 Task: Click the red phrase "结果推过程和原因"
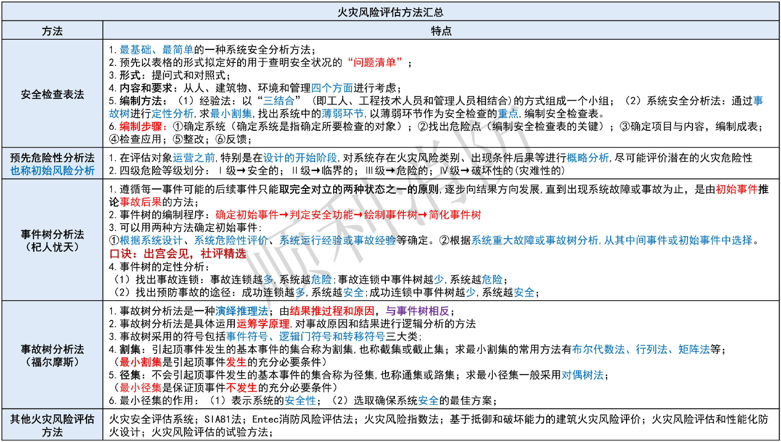click(332, 311)
